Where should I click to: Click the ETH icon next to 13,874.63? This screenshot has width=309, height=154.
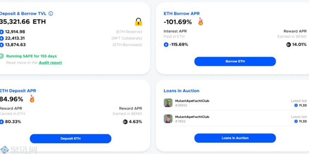pyautogui.click(x=2, y=45)
